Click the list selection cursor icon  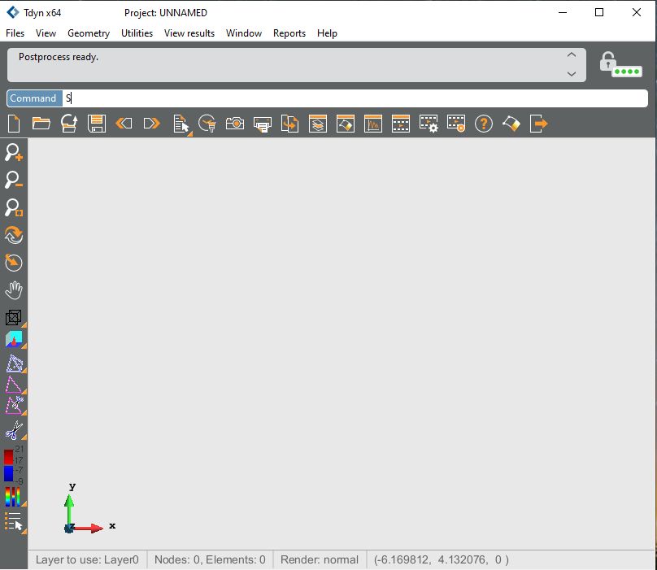coord(15,522)
